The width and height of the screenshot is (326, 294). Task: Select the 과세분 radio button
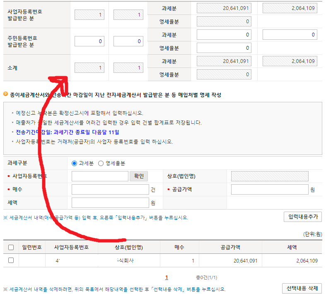coord(75,163)
